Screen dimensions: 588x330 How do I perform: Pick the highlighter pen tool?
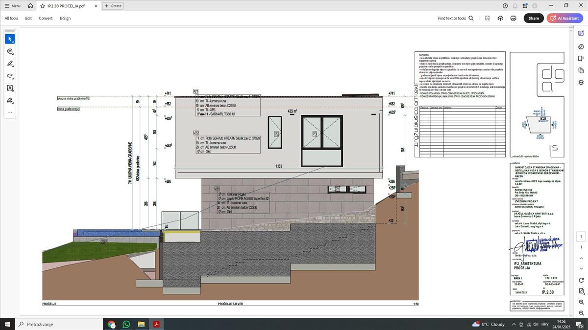(x=10, y=64)
